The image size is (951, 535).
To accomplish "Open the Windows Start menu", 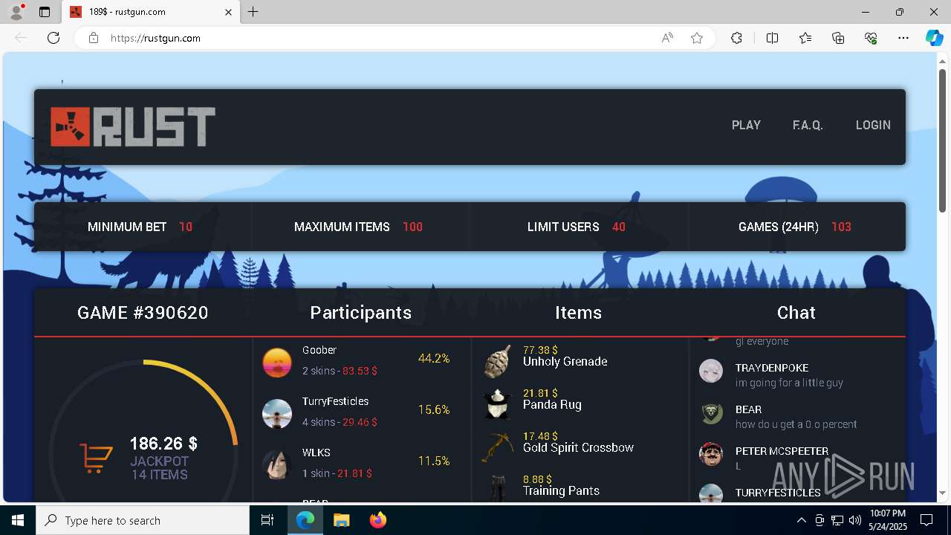I will 18,520.
